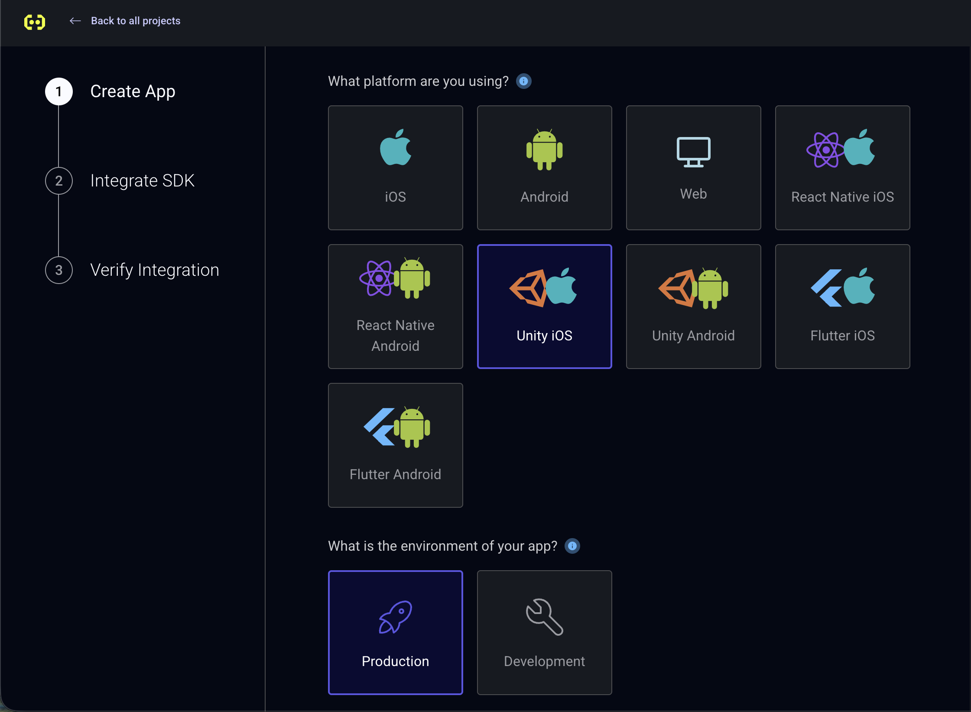Choose Flutter Android platform card
971x712 pixels.
395,445
